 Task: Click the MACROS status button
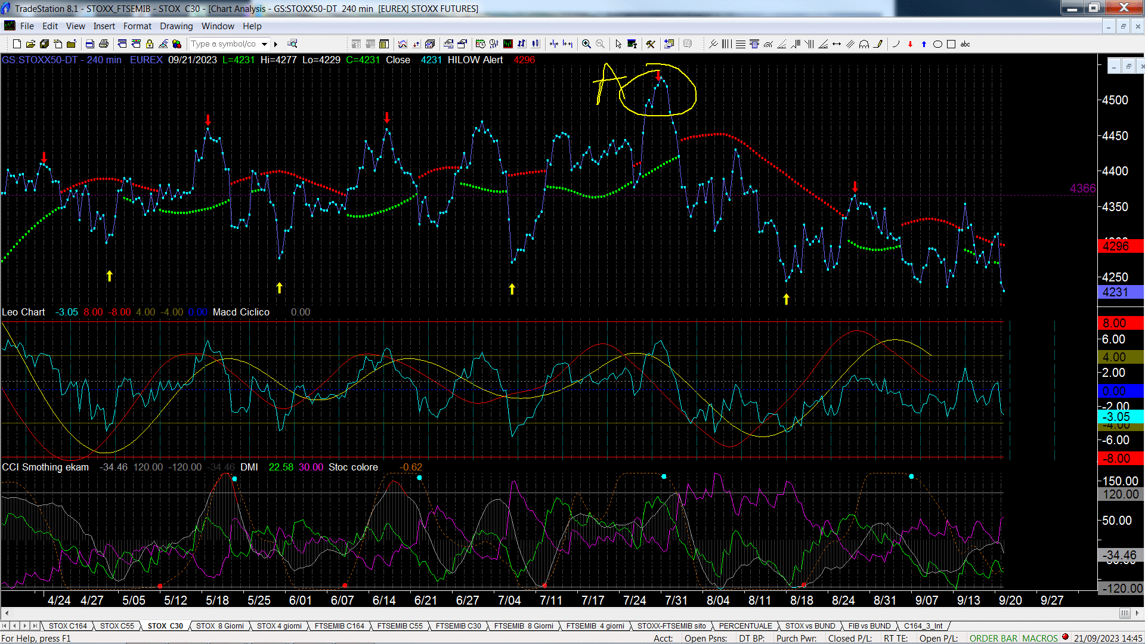(x=1039, y=638)
